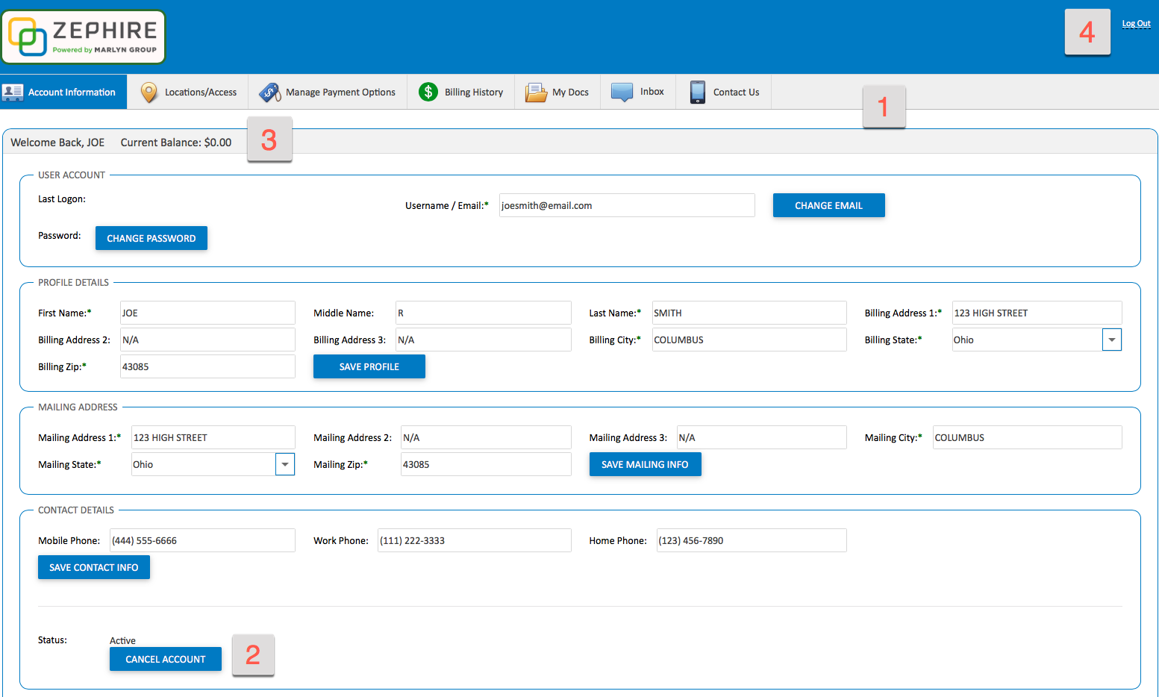Expand the Billing State dropdown
Viewport: 1159px width, 697px height.
click(x=1111, y=340)
